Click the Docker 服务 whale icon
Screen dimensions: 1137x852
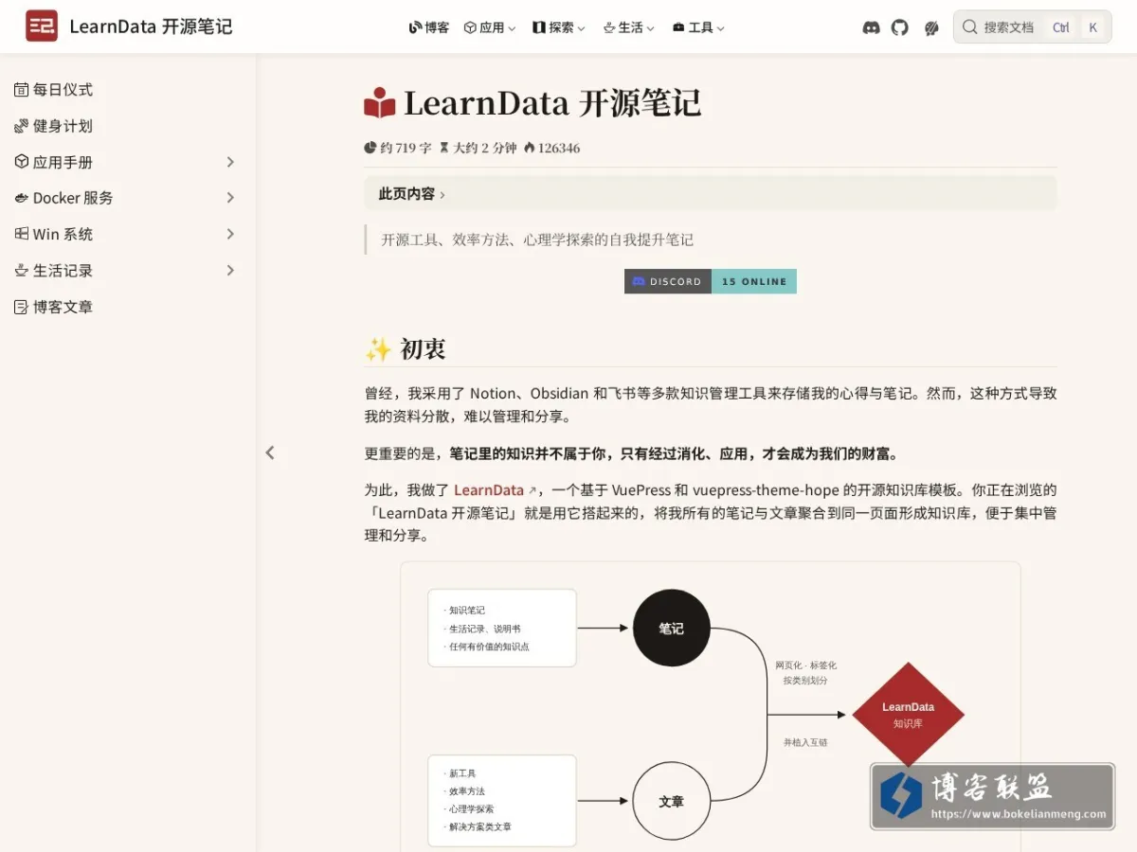(22, 198)
